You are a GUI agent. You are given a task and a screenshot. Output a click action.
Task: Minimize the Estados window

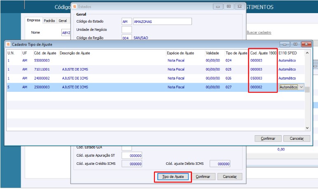(218, 7)
